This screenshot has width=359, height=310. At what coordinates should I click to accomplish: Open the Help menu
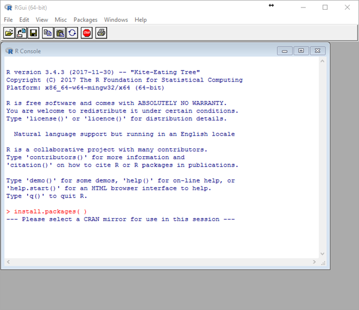tap(140, 20)
